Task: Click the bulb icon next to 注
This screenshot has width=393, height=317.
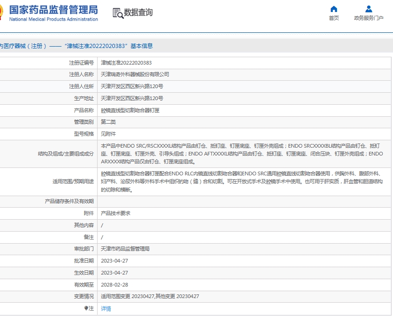Action: pos(86,308)
